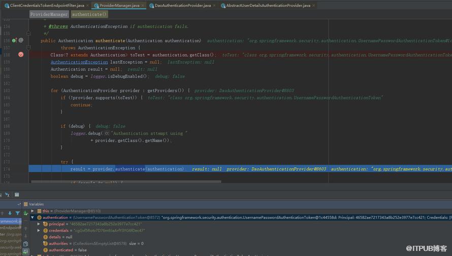This screenshot has height=256, width=452.
Task: Click 'logger.debug(' on line 169
Action: pyautogui.click(x=87, y=134)
